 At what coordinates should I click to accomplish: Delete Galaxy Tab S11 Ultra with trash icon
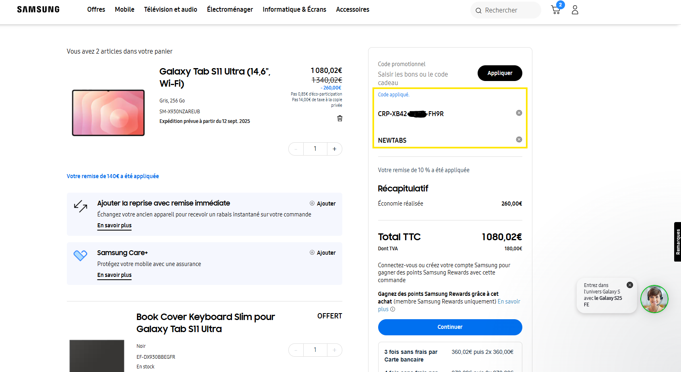coord(340,118)
